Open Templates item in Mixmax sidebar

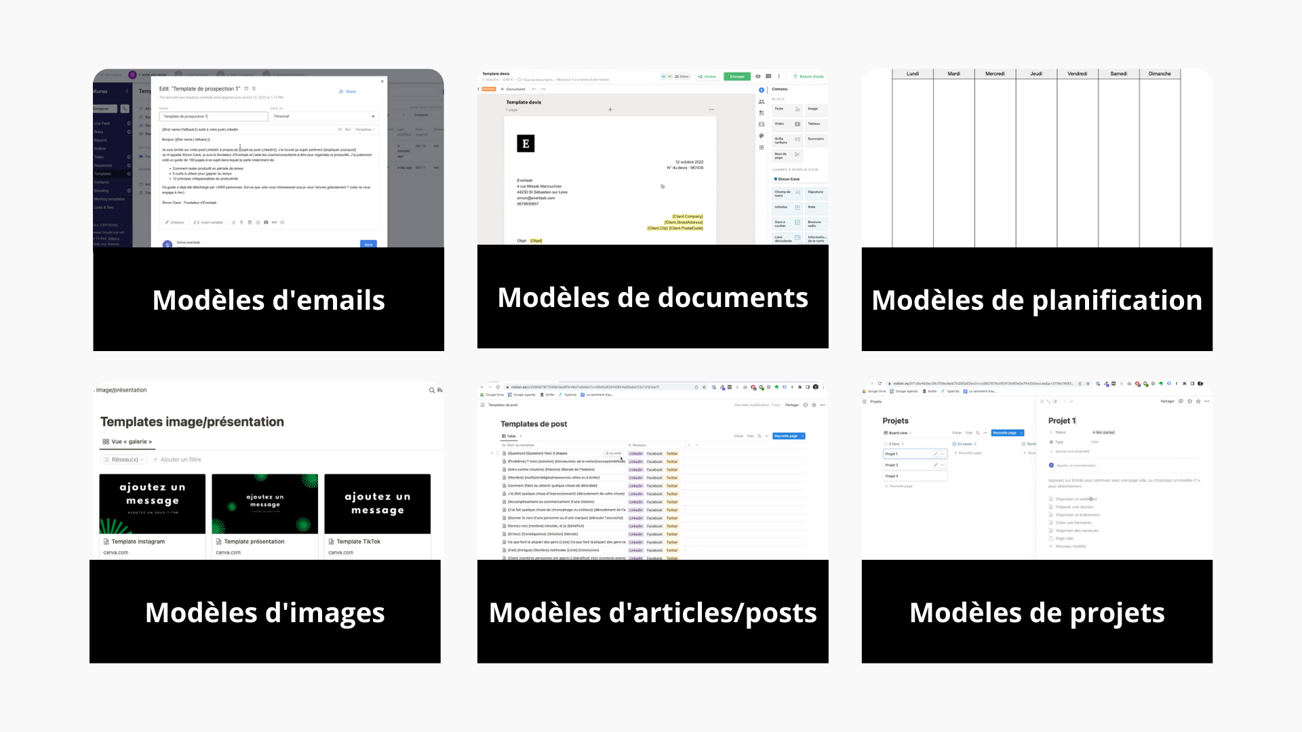pos(103,174)
